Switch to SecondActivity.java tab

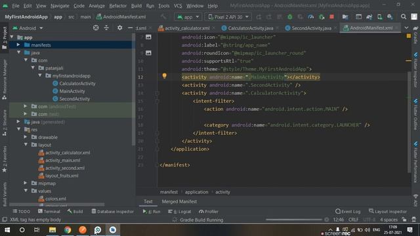coord(311,28)
